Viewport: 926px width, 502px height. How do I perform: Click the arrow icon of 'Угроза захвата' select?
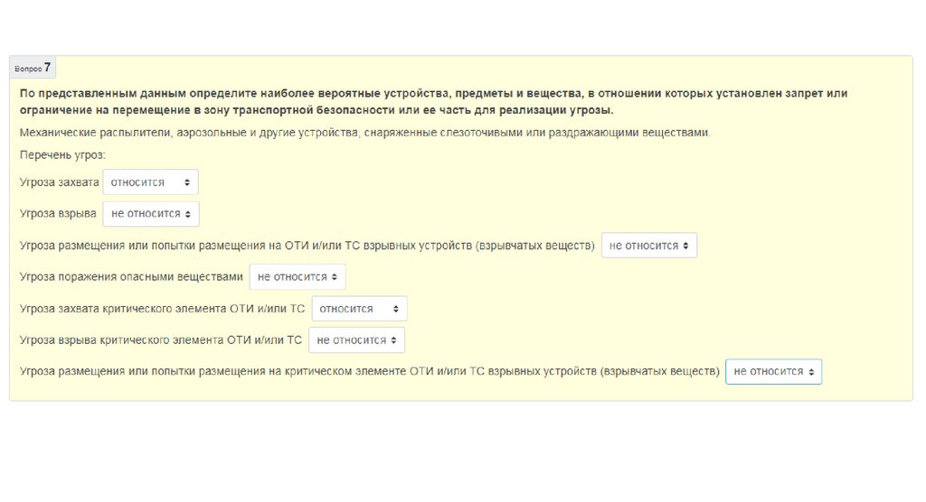pos(187,182)
